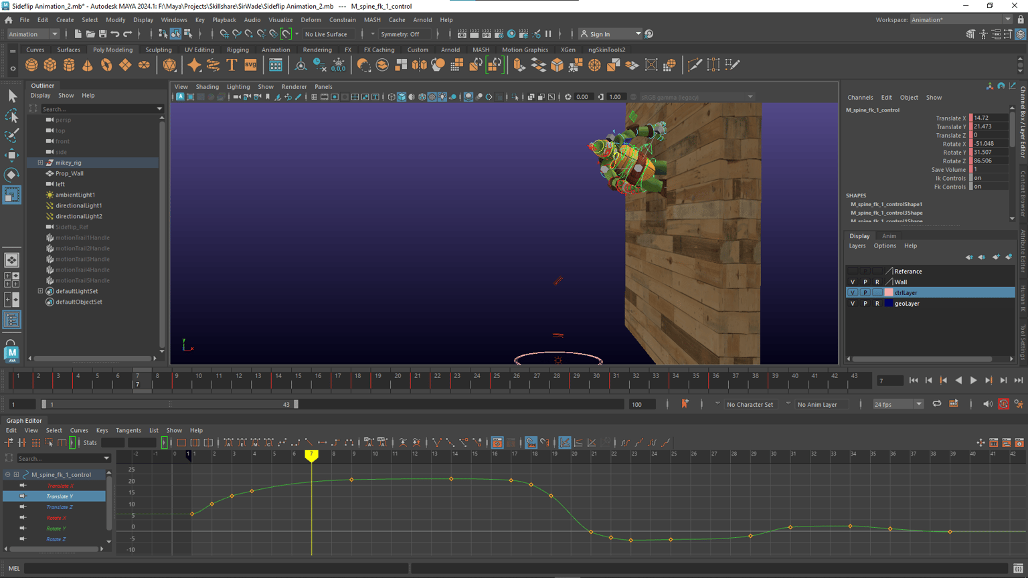Toggle reference R of Wall layer

pyautogui.click(x=877, y=282)
